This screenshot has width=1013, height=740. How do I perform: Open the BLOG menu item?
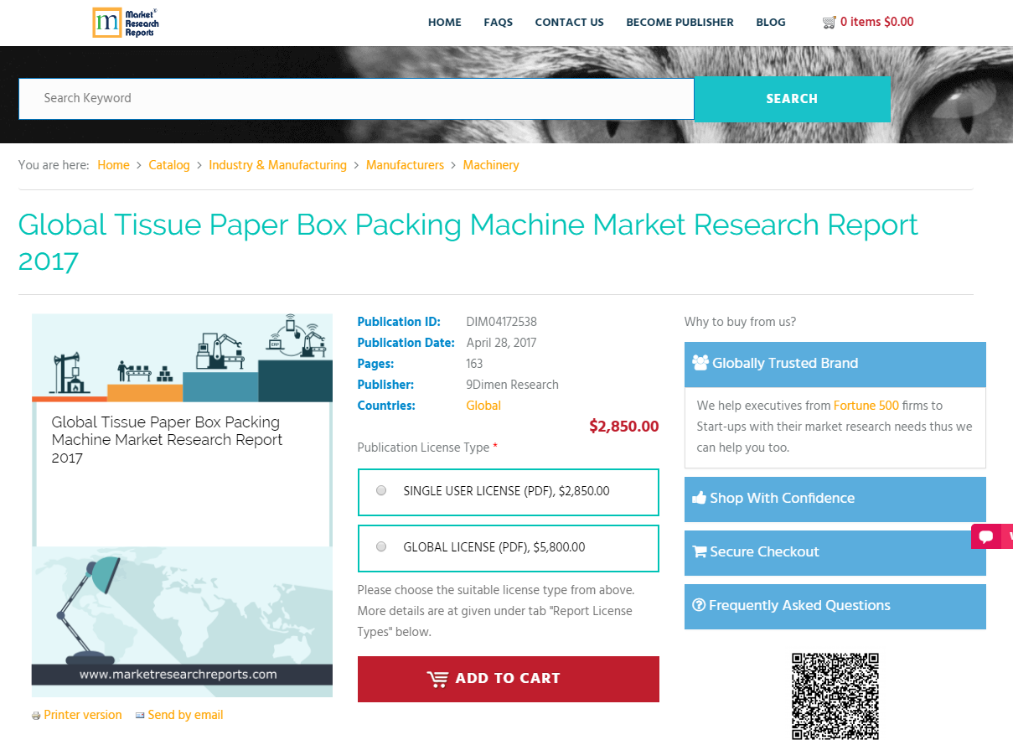[x=771, y=23]
